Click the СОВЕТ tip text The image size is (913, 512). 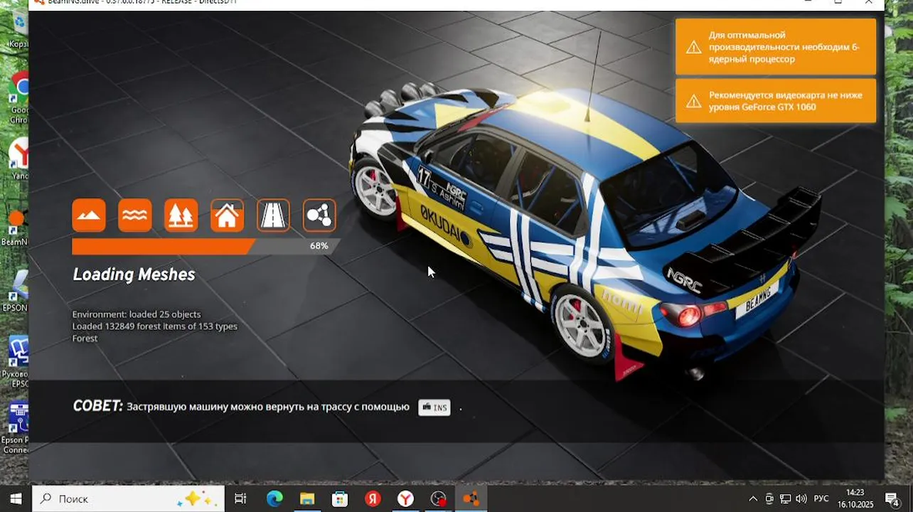coord(241,407)
